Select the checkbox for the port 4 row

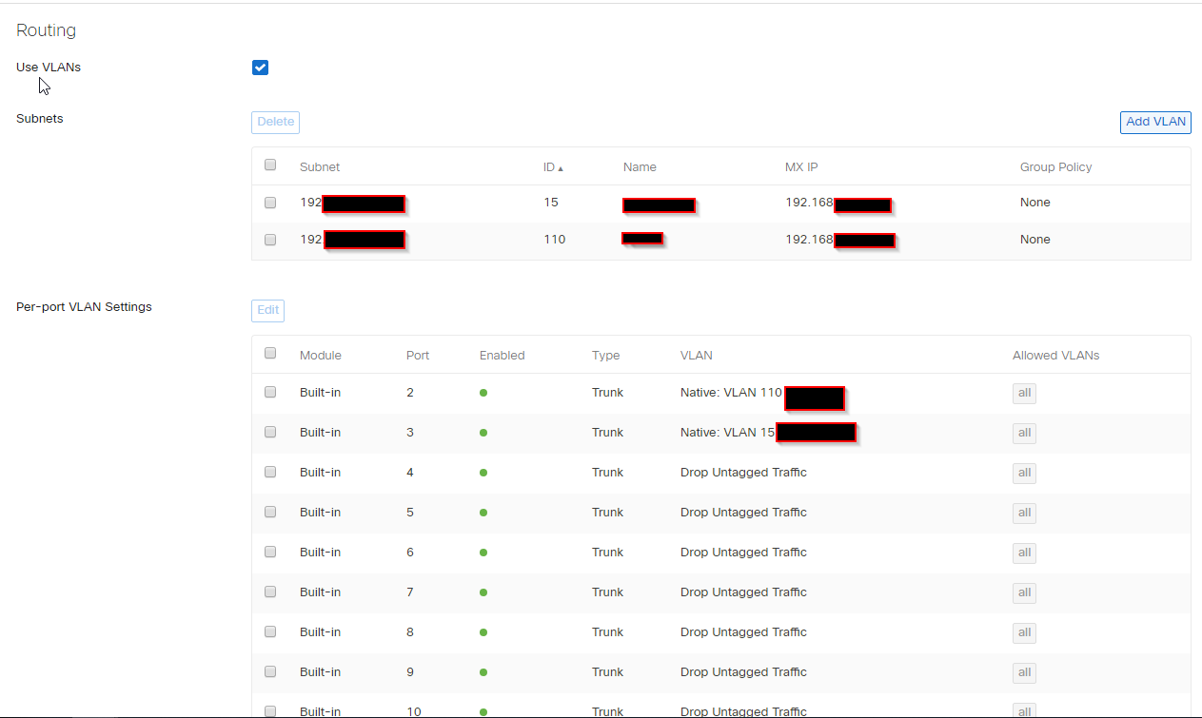click(x=269, y=472)
